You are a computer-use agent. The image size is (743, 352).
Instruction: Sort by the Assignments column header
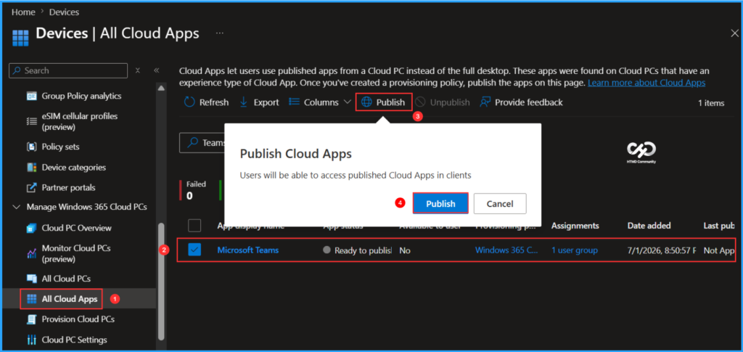pos(575,226)
